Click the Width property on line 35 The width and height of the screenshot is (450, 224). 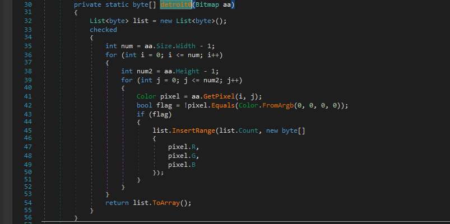pos(185,46)
